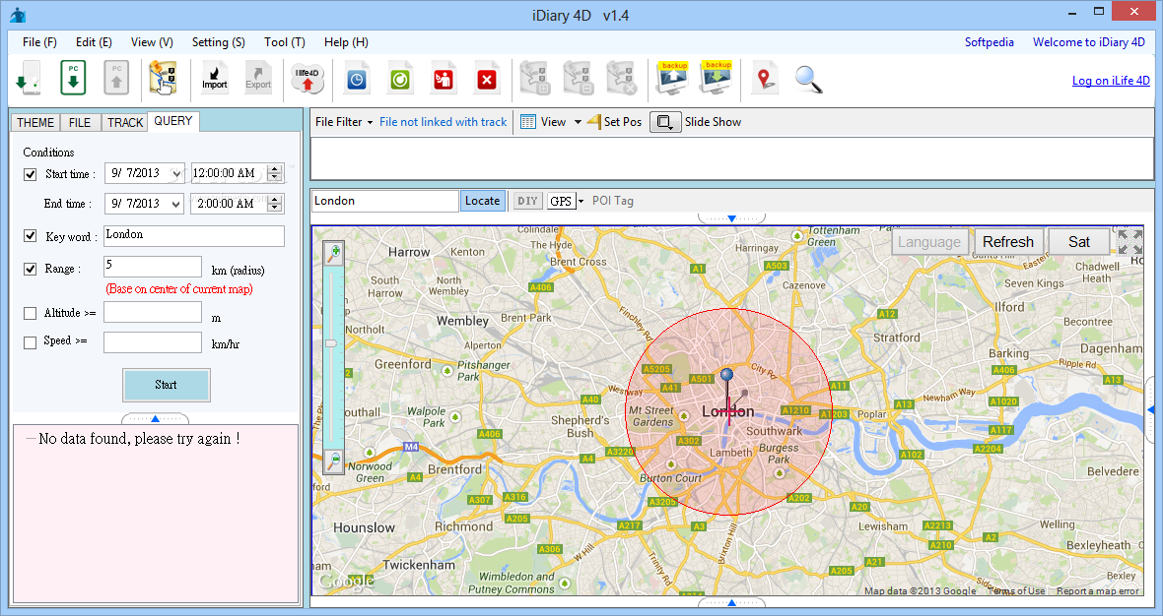This screenshot has width=1163, height=616.
Task: Click the Locate button
Action: tap(482, 201)
